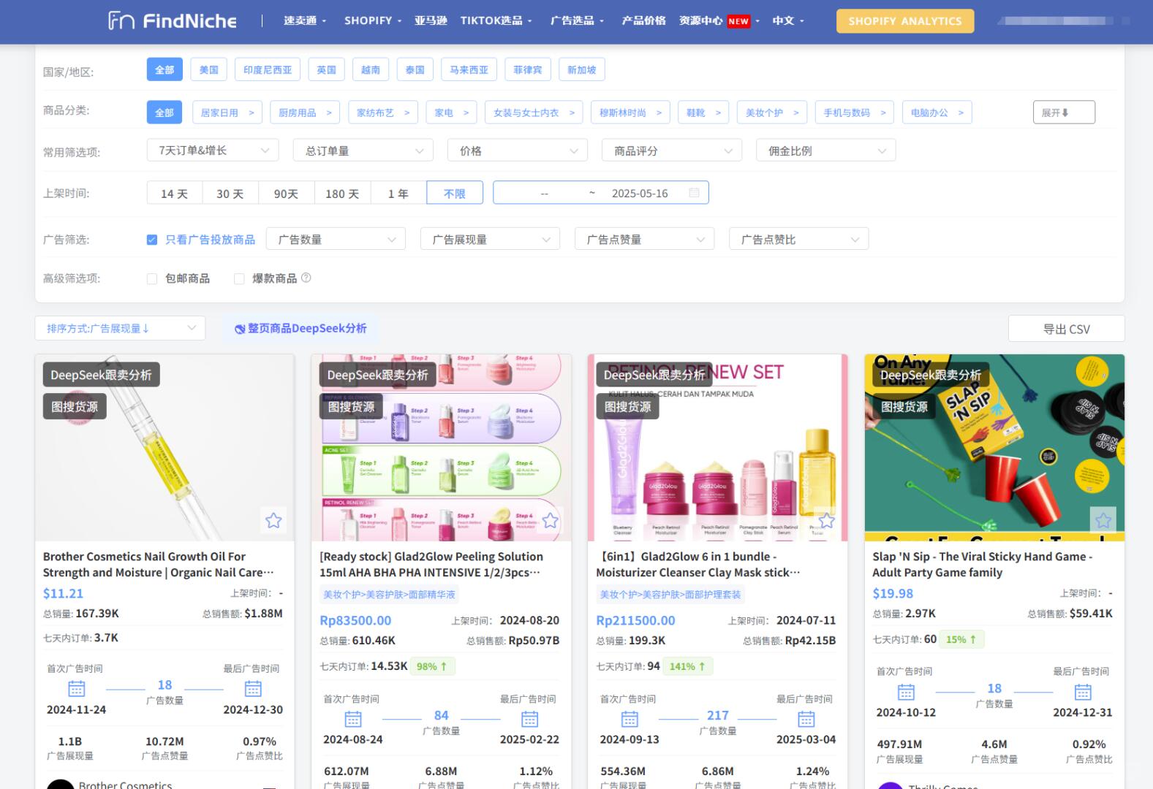Open the 产品价格 nav item
The width and height of the screenshot is (1153, 789).
[x=643, y=20]
